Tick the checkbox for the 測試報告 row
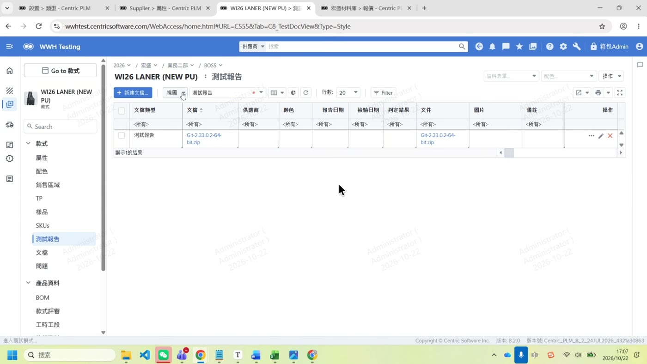This screenshot has height=364, width=647. tap(122, 136)
